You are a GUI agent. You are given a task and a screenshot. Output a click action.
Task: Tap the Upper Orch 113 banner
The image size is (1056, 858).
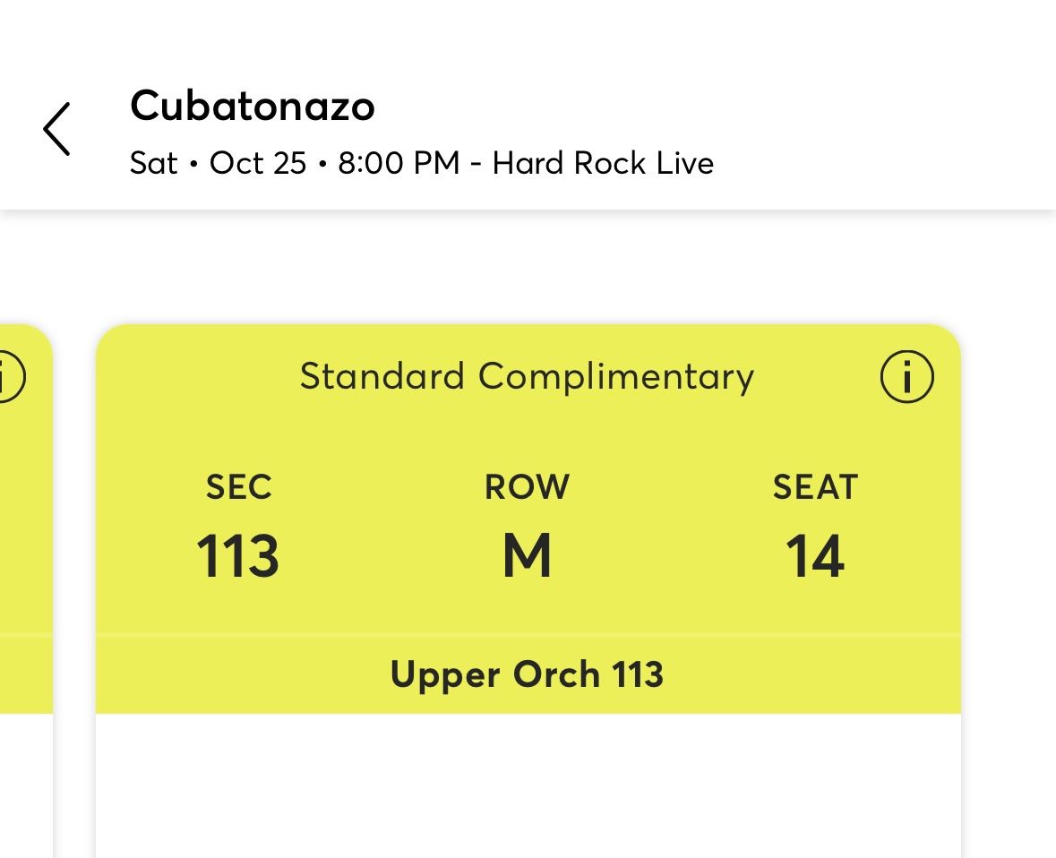(527, 674)
